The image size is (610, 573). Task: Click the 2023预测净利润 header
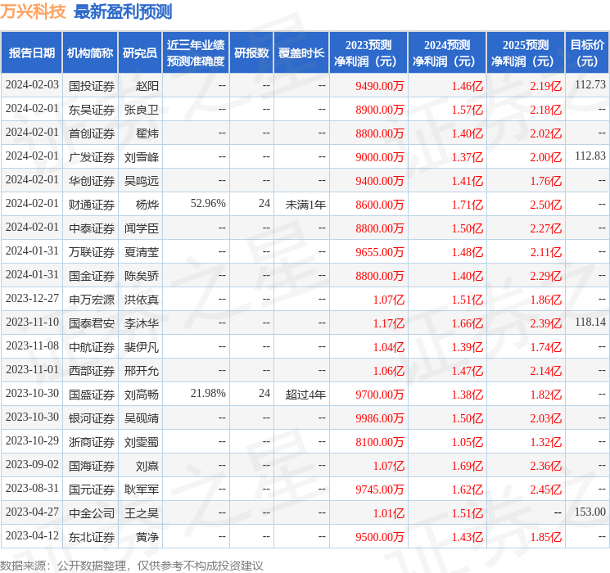[x=368, y=53]
